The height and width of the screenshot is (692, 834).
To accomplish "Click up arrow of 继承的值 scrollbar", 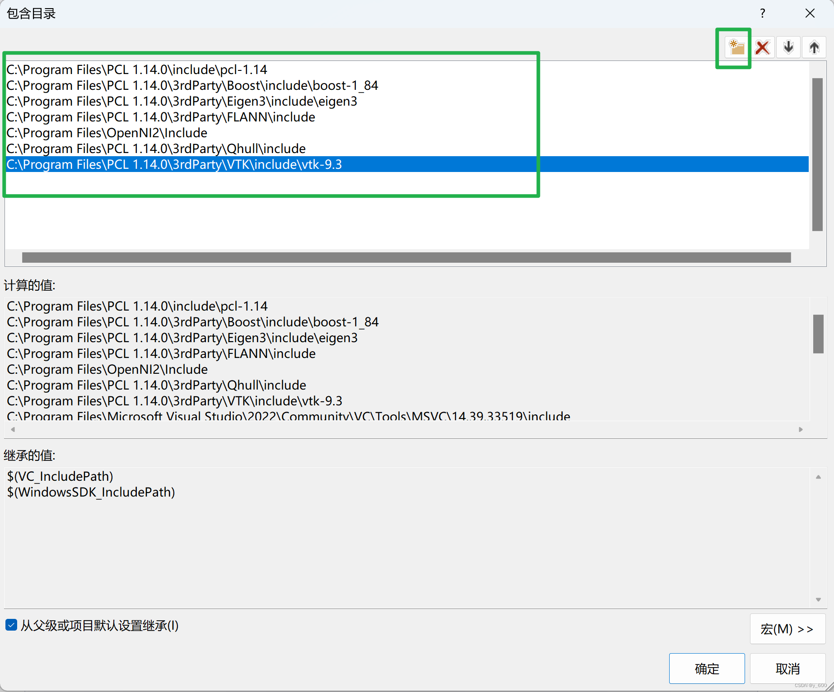I will 818,477.
